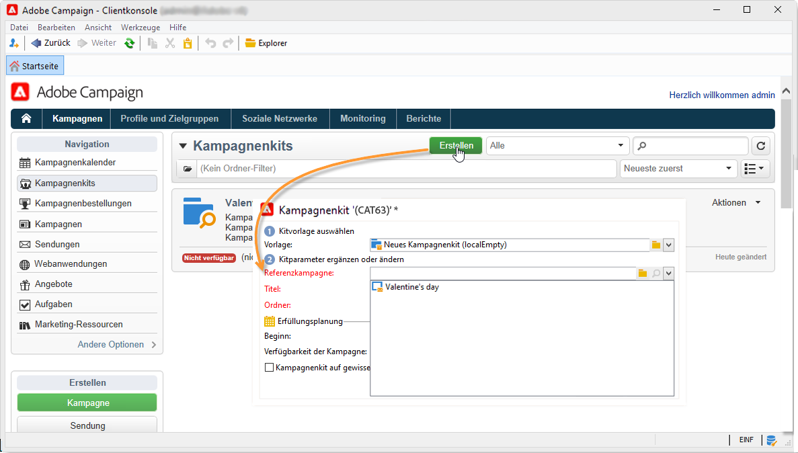
Task: Open Angebote in navigation
Action: (x=87, y=284)
